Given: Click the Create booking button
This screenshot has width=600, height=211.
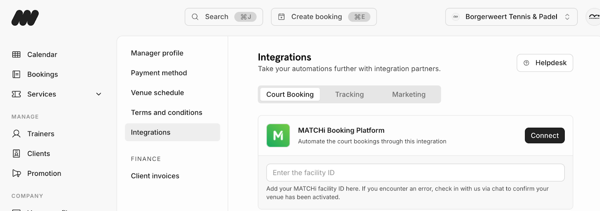Looking at the screenshot, I should pyautogui.click(x=323, y=17).
